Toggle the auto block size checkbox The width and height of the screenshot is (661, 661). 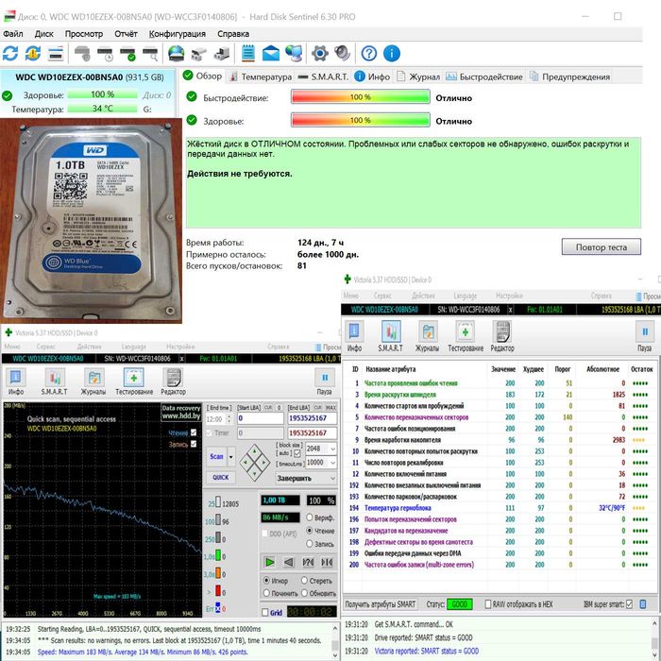point(297,453)
